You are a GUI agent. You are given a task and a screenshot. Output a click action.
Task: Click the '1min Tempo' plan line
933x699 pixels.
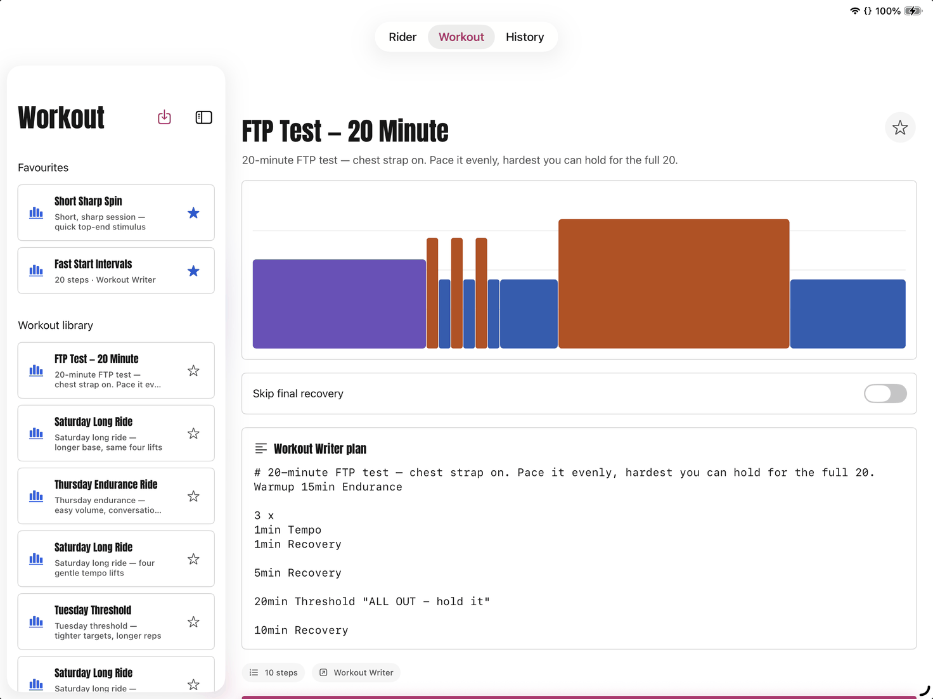coord(288,530)
